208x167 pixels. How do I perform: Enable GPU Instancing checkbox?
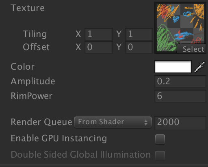(160, 139)
